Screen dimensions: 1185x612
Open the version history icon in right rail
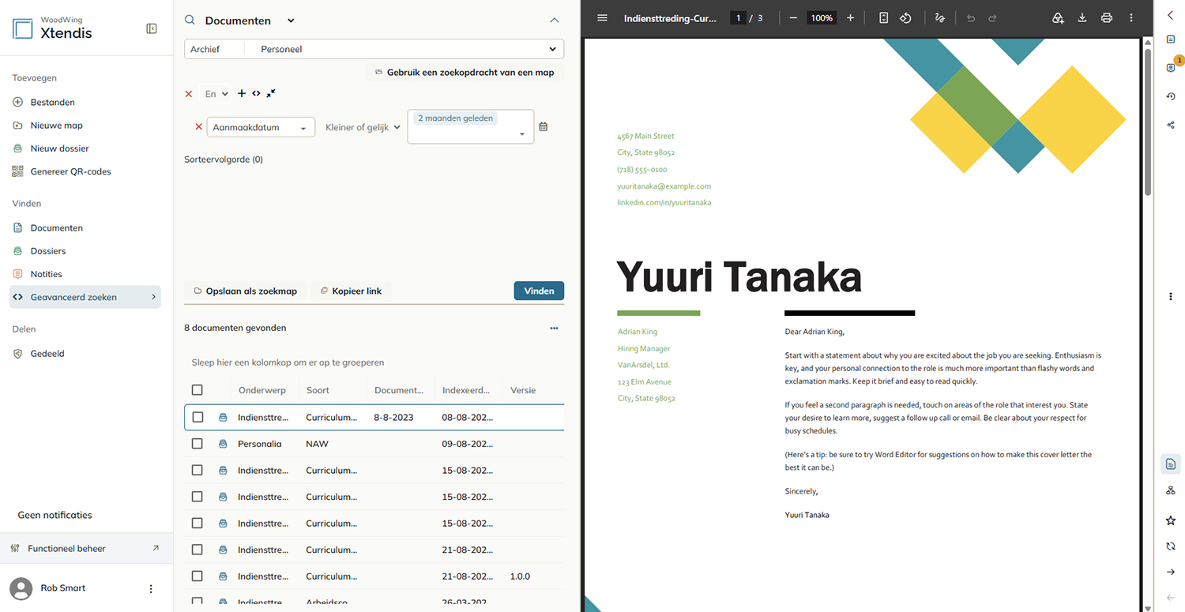[x=1171, y=96]
